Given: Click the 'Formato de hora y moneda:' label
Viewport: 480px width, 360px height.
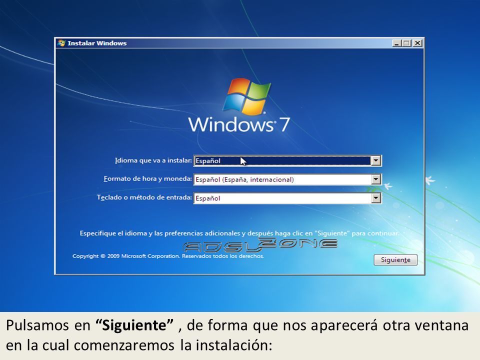Looking at the screenshot, I should (148, 179).
